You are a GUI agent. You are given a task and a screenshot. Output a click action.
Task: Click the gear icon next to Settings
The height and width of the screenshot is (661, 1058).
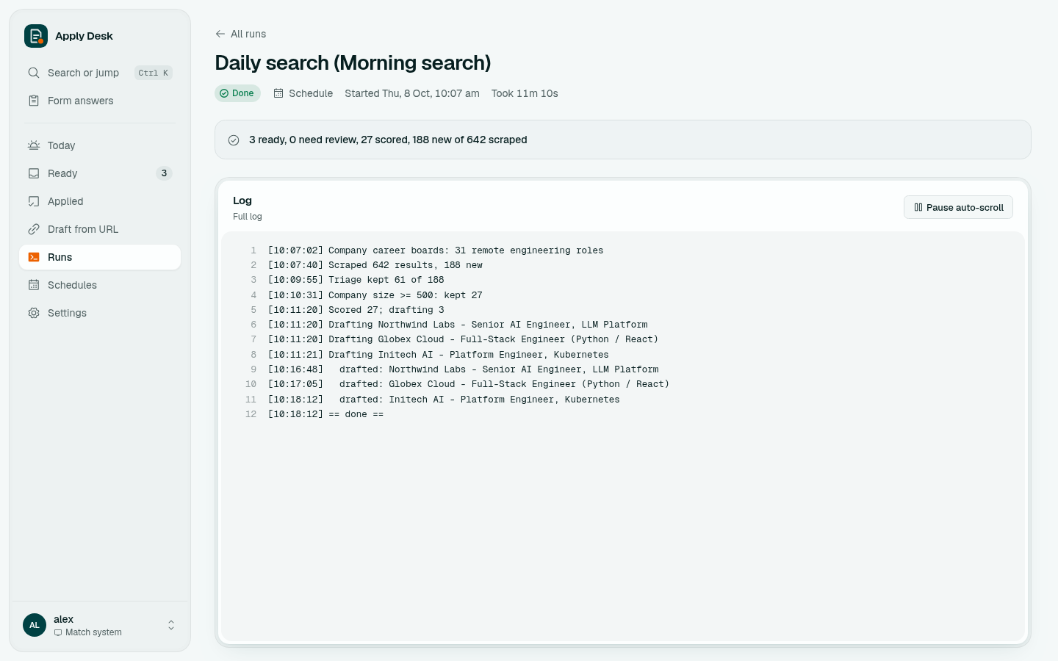(x=34, y=313)
